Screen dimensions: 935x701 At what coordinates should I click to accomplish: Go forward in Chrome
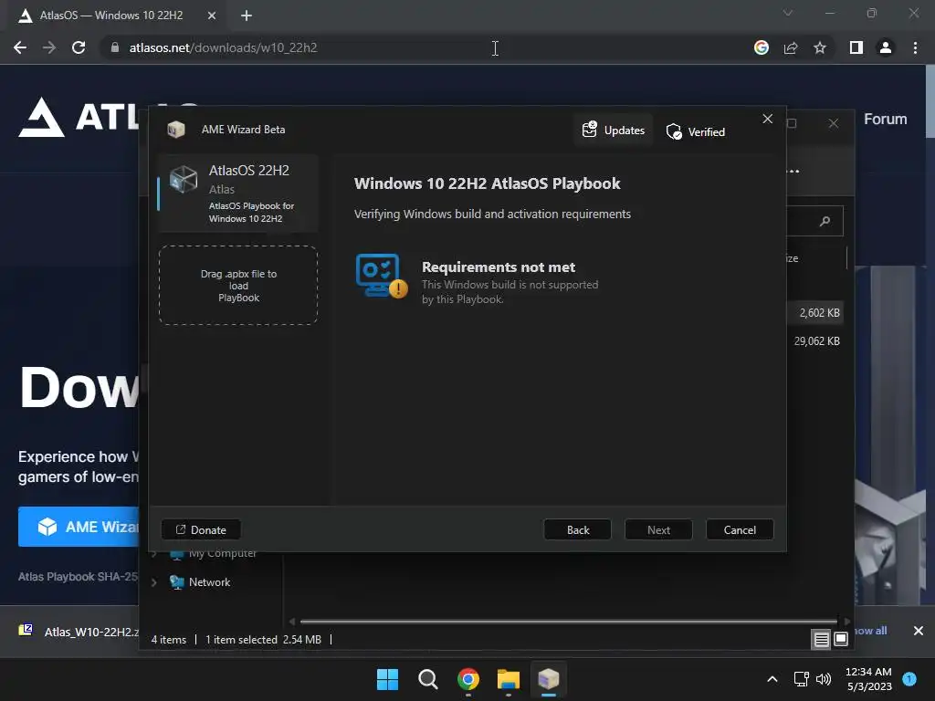click(x=49, y=47)
